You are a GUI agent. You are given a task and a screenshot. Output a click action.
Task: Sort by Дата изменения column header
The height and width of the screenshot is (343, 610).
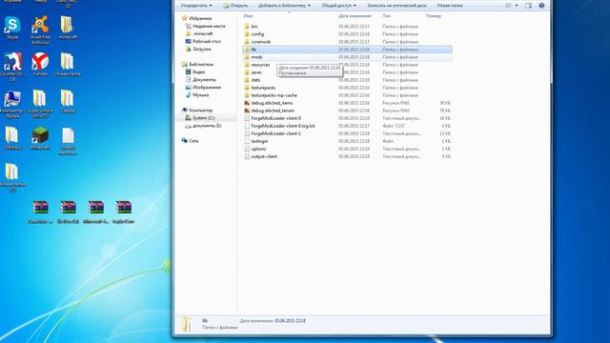(355, 16)
